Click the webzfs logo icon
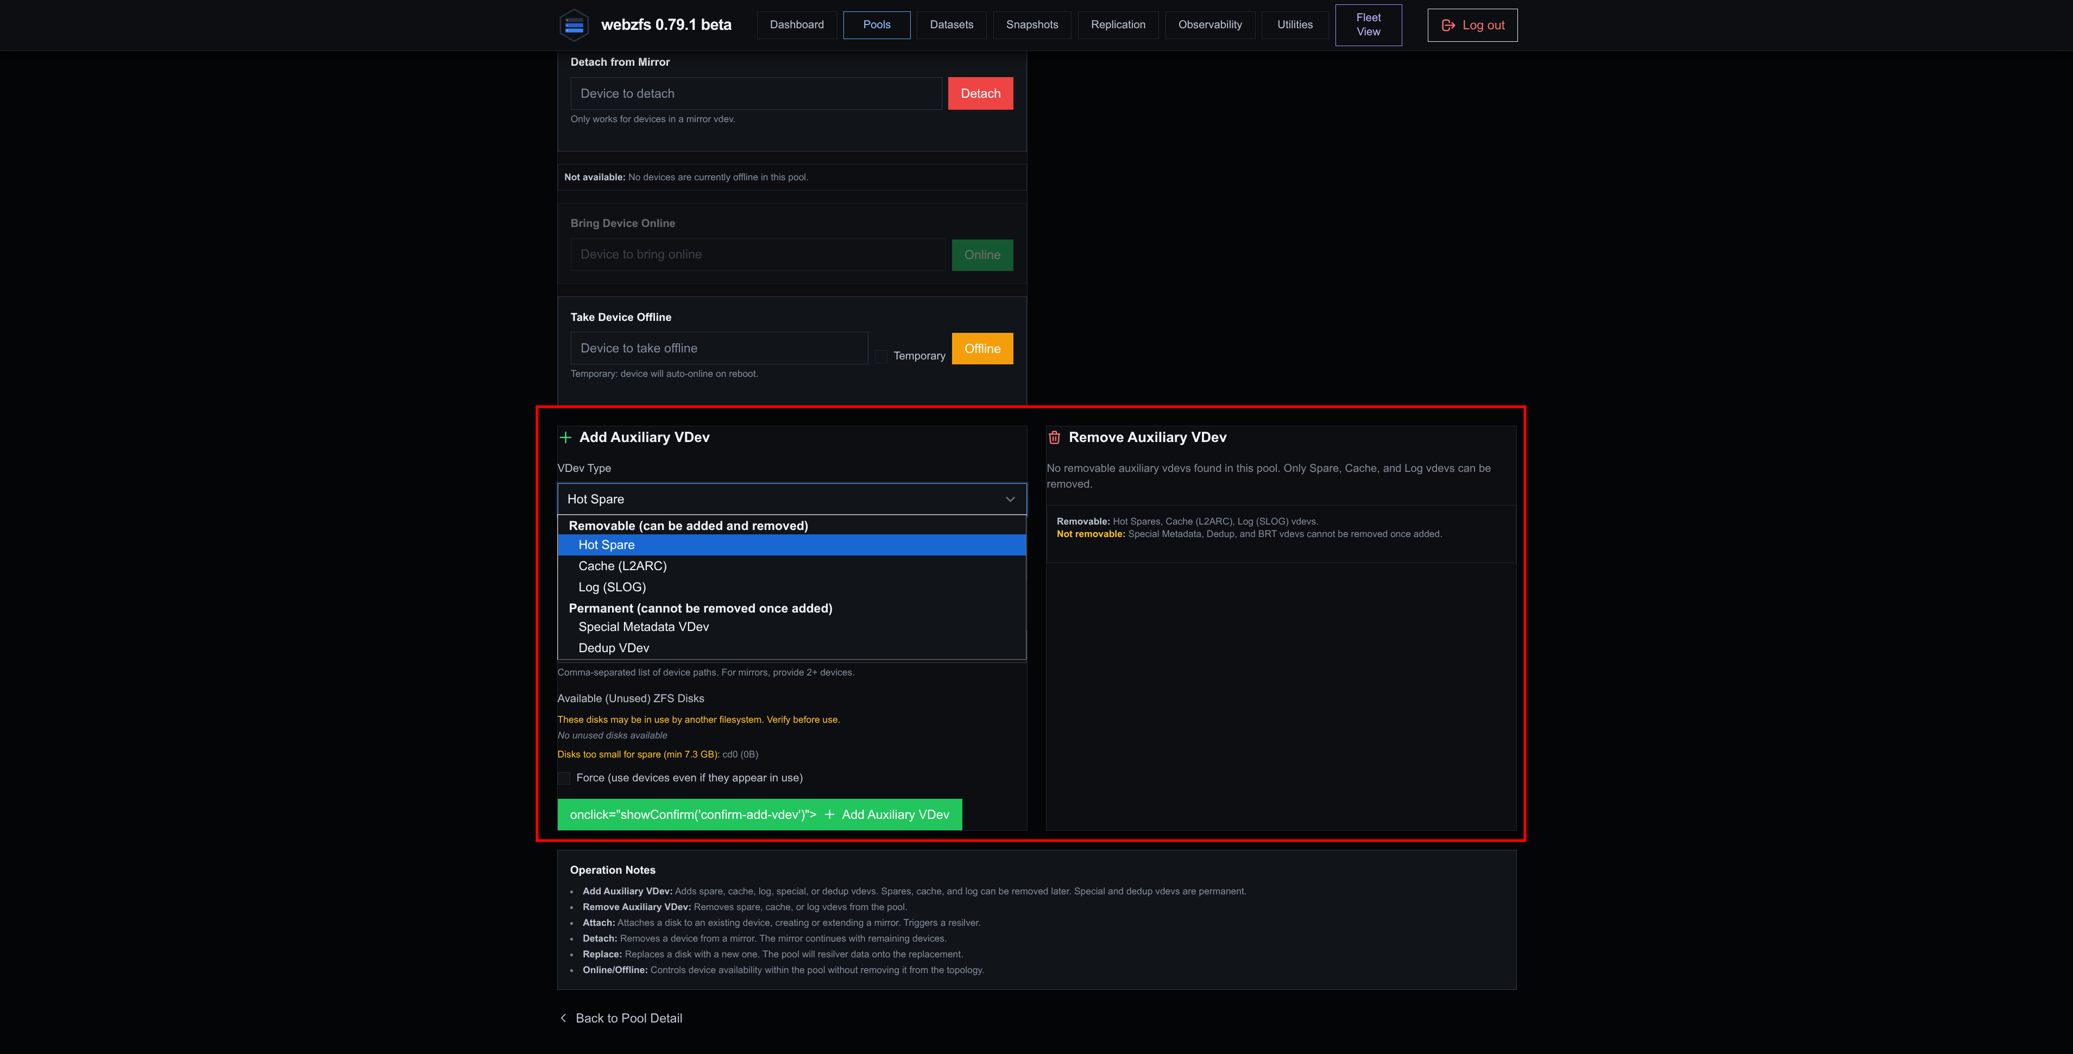The image size is (2073, 1054). [574, 25]
